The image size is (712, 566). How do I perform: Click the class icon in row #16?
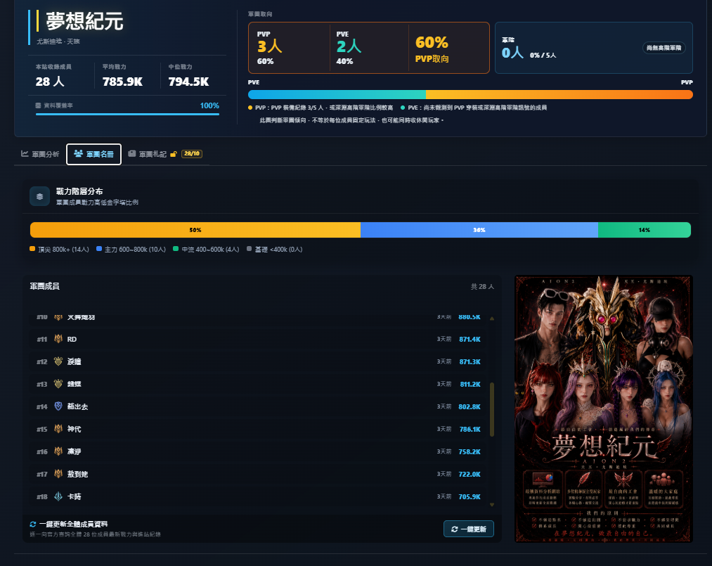58,451
